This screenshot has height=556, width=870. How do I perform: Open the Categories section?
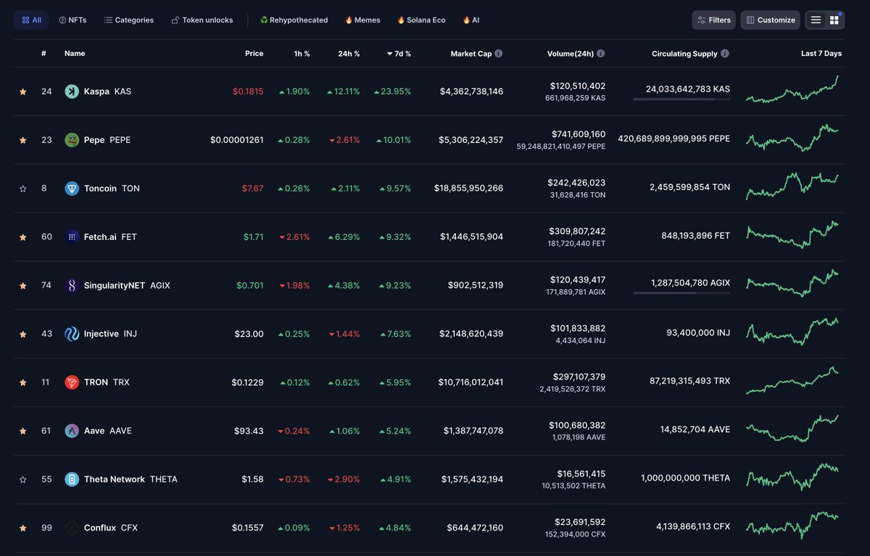[128, 20]
